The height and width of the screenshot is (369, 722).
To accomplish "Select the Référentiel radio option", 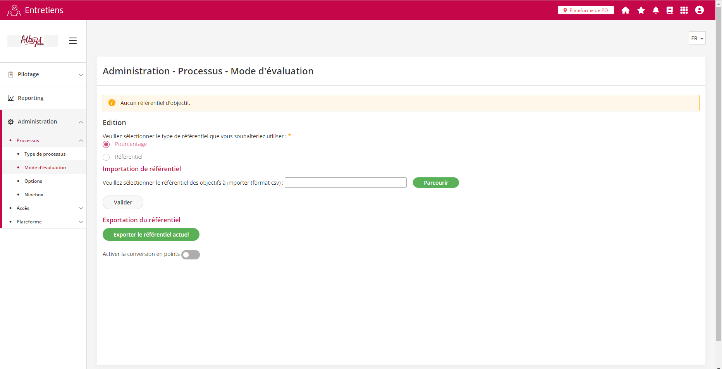I will pos(106,157).
